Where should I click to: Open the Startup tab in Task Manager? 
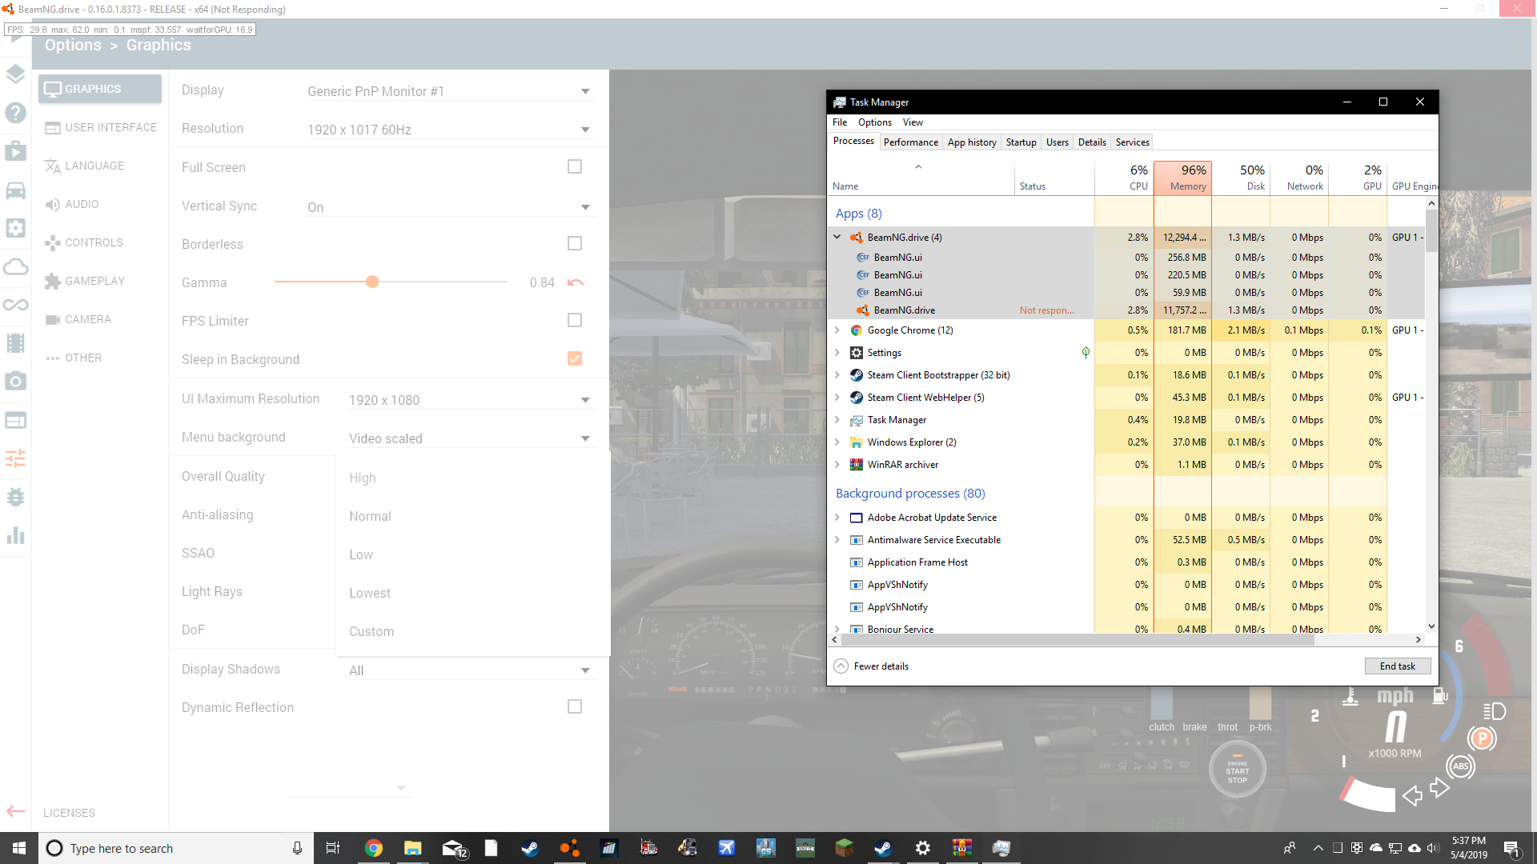pyautogui.click(x=1021, y=142)
